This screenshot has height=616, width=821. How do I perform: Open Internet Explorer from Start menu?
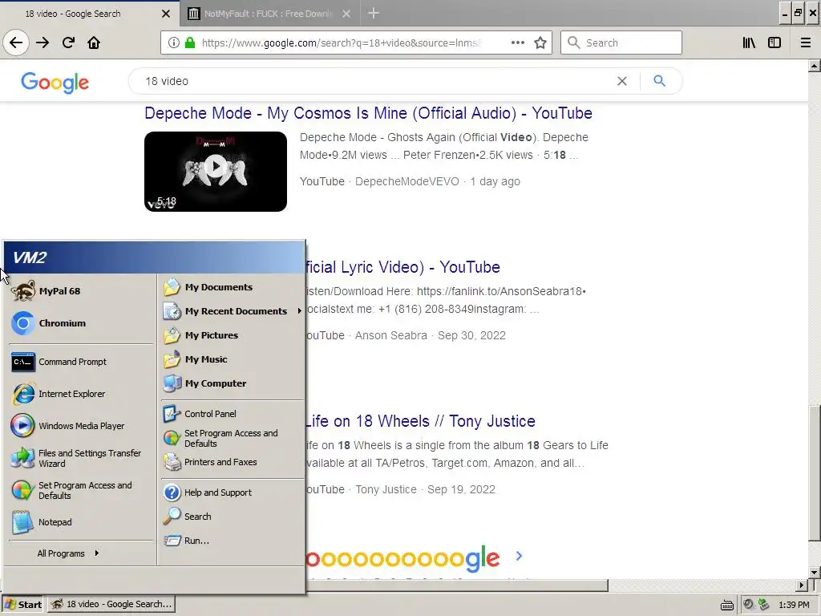(80, 394)
